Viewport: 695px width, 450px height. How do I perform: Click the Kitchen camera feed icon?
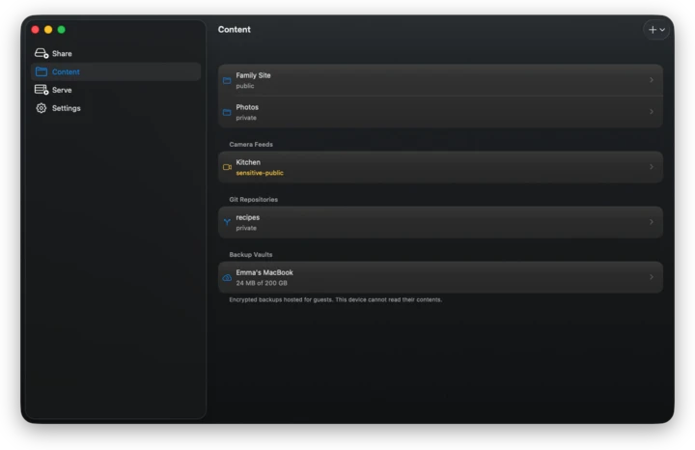coord(227,167)
